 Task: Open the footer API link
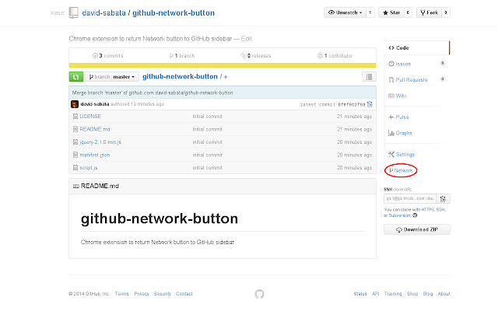(x=375, y=294)
